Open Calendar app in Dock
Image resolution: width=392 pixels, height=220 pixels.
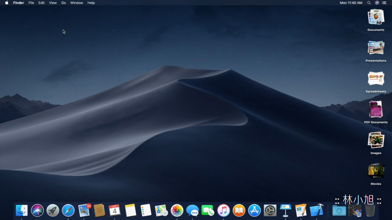(x=115, y=210)
